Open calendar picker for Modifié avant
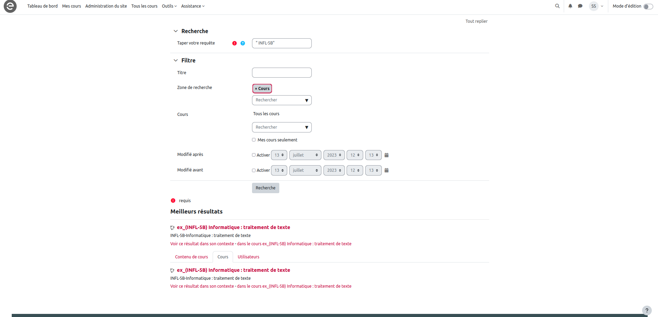Viewport: 658px width, 317px height. 387,170
